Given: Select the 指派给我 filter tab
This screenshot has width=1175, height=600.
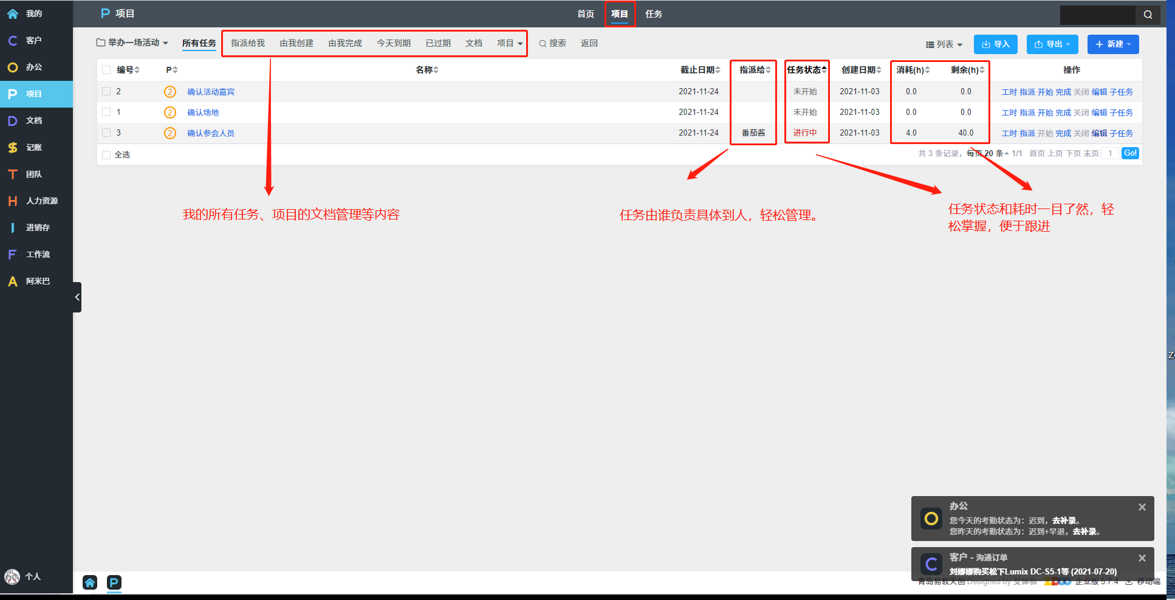Looking at the screenshot, I should point(248,43).
